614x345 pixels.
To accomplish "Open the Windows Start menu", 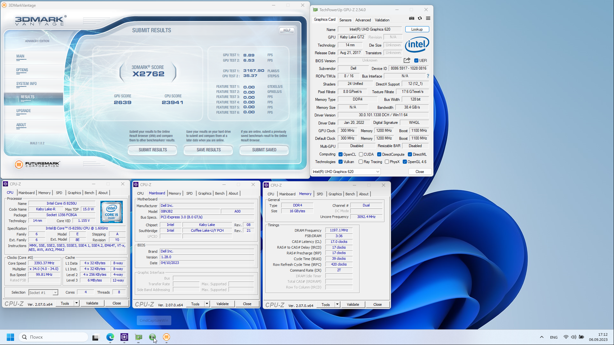I will [x=10, y=337].
